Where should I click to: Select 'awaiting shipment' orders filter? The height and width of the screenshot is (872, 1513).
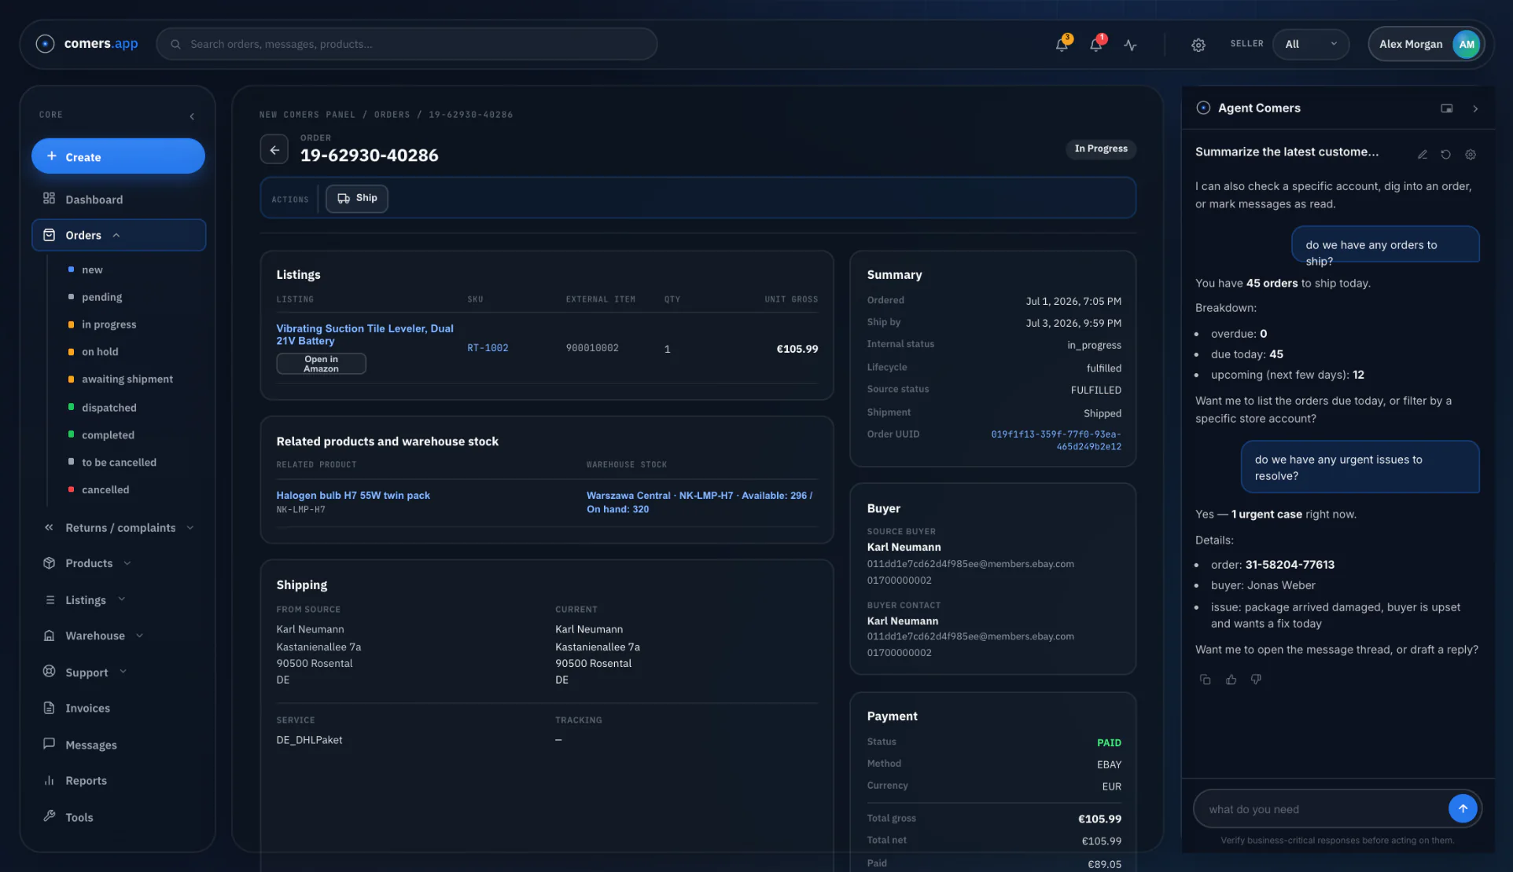point(127,379)
